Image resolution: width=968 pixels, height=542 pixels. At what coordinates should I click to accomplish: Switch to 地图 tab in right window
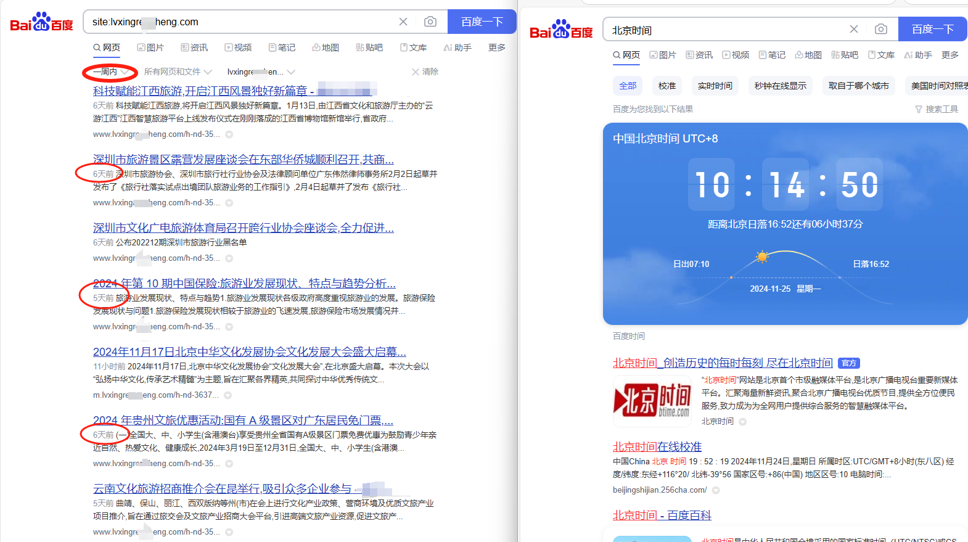[x=808, y=55]
